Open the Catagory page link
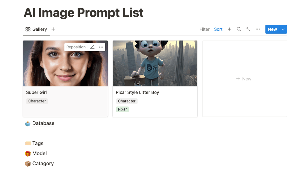Viewport: 305px width, 180px height. (43, 163)
